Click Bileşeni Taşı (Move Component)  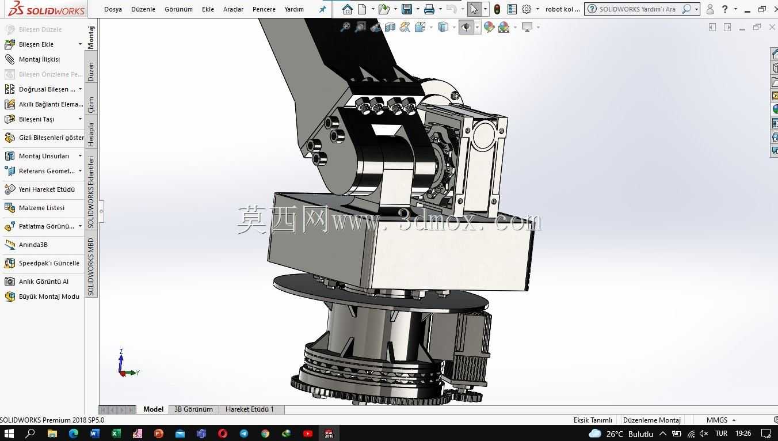[36, 119]
